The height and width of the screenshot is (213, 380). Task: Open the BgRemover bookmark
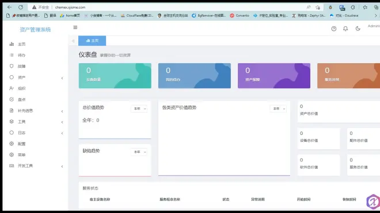click(208, 16)
